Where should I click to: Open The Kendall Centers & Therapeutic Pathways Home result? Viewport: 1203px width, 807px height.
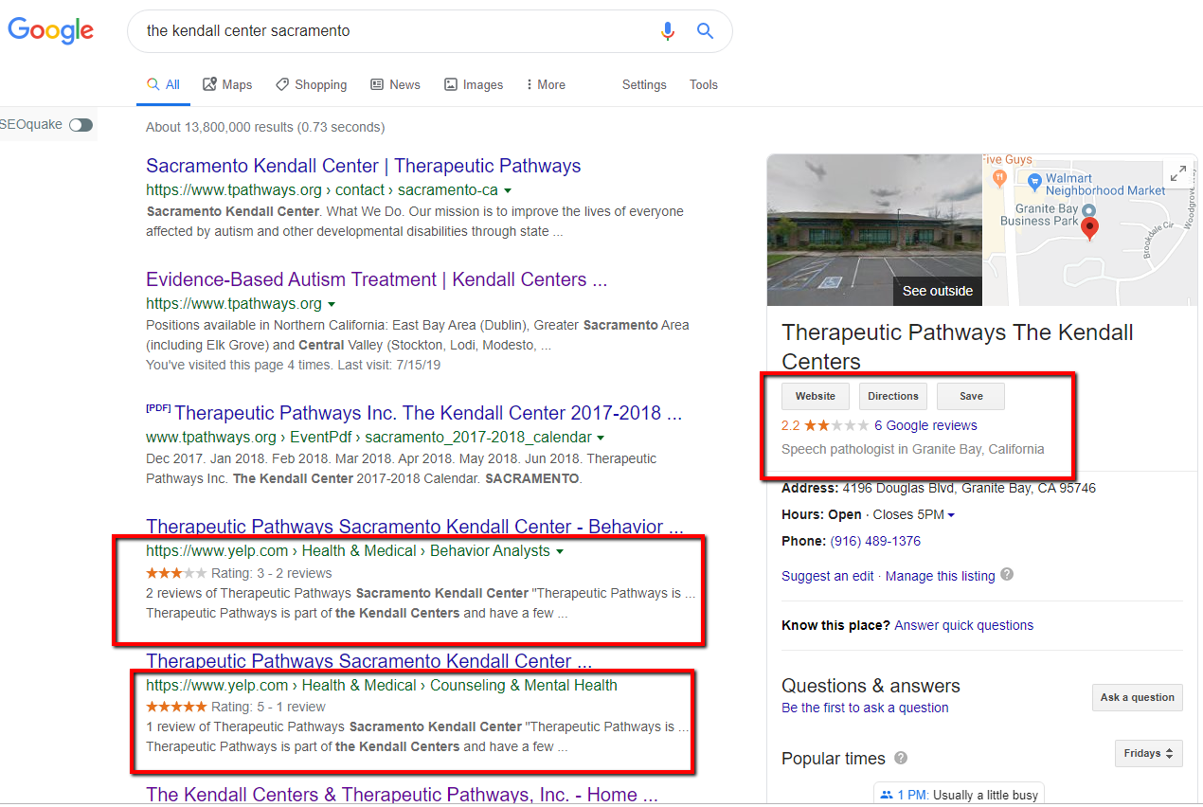click(x=402, y=794)
